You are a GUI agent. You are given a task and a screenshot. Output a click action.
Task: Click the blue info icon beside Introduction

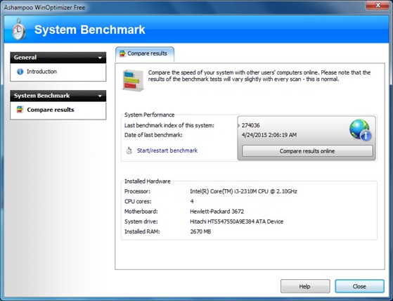point(20,72)
